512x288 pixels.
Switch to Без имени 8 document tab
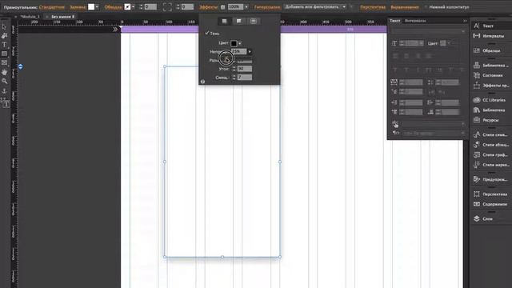(x=62, y=16)
